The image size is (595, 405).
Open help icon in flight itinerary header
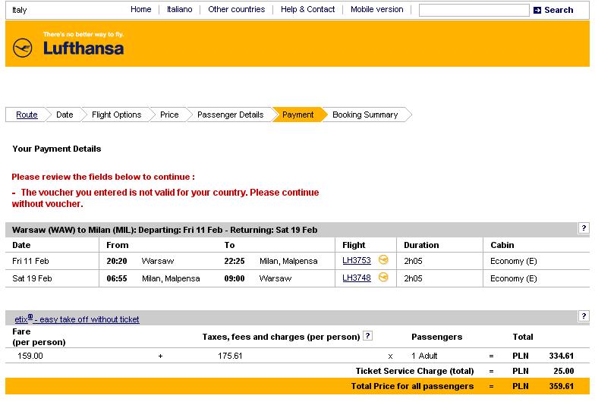[x=584, y=228]
